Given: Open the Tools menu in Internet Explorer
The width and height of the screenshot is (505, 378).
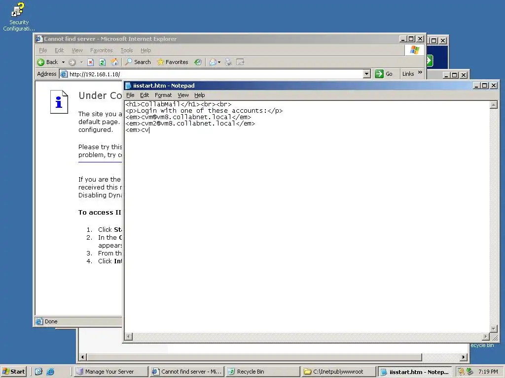Looking at the screenshot, I should [127, 51].
